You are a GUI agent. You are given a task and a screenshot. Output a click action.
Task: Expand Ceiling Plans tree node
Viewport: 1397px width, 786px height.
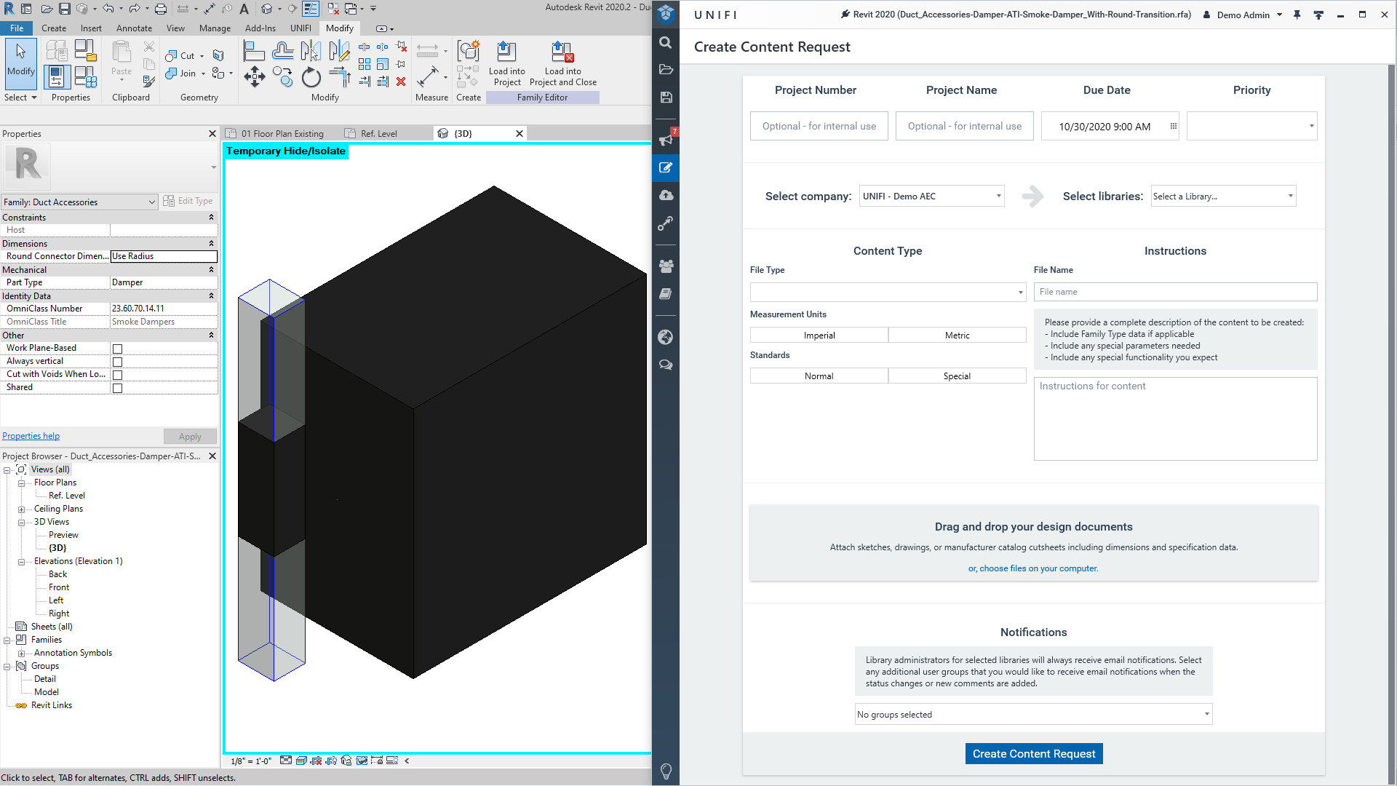click(22, 509)
